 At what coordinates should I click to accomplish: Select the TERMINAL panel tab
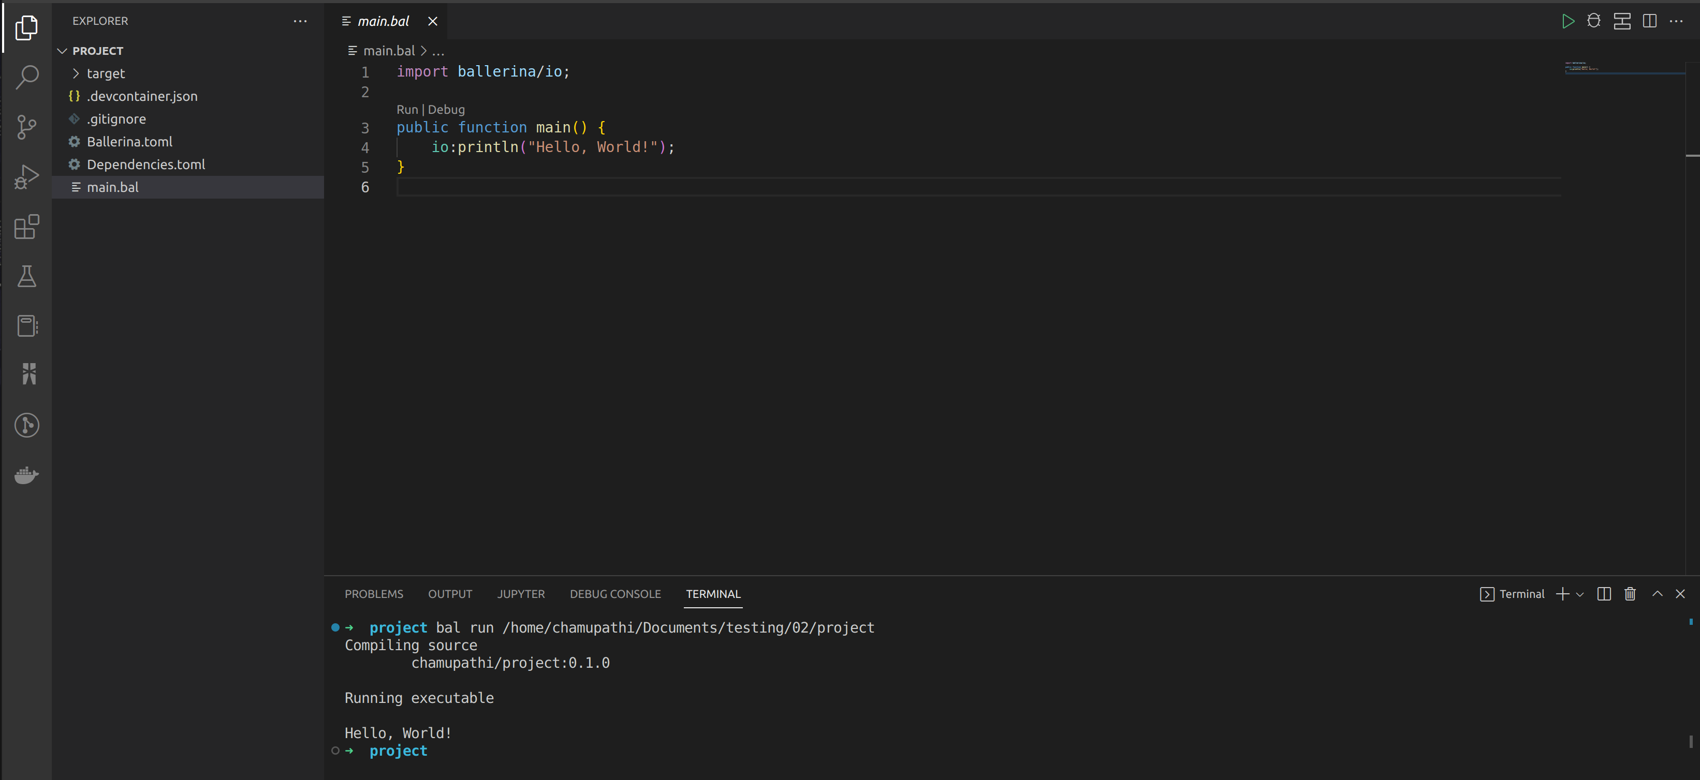point(713,594)
